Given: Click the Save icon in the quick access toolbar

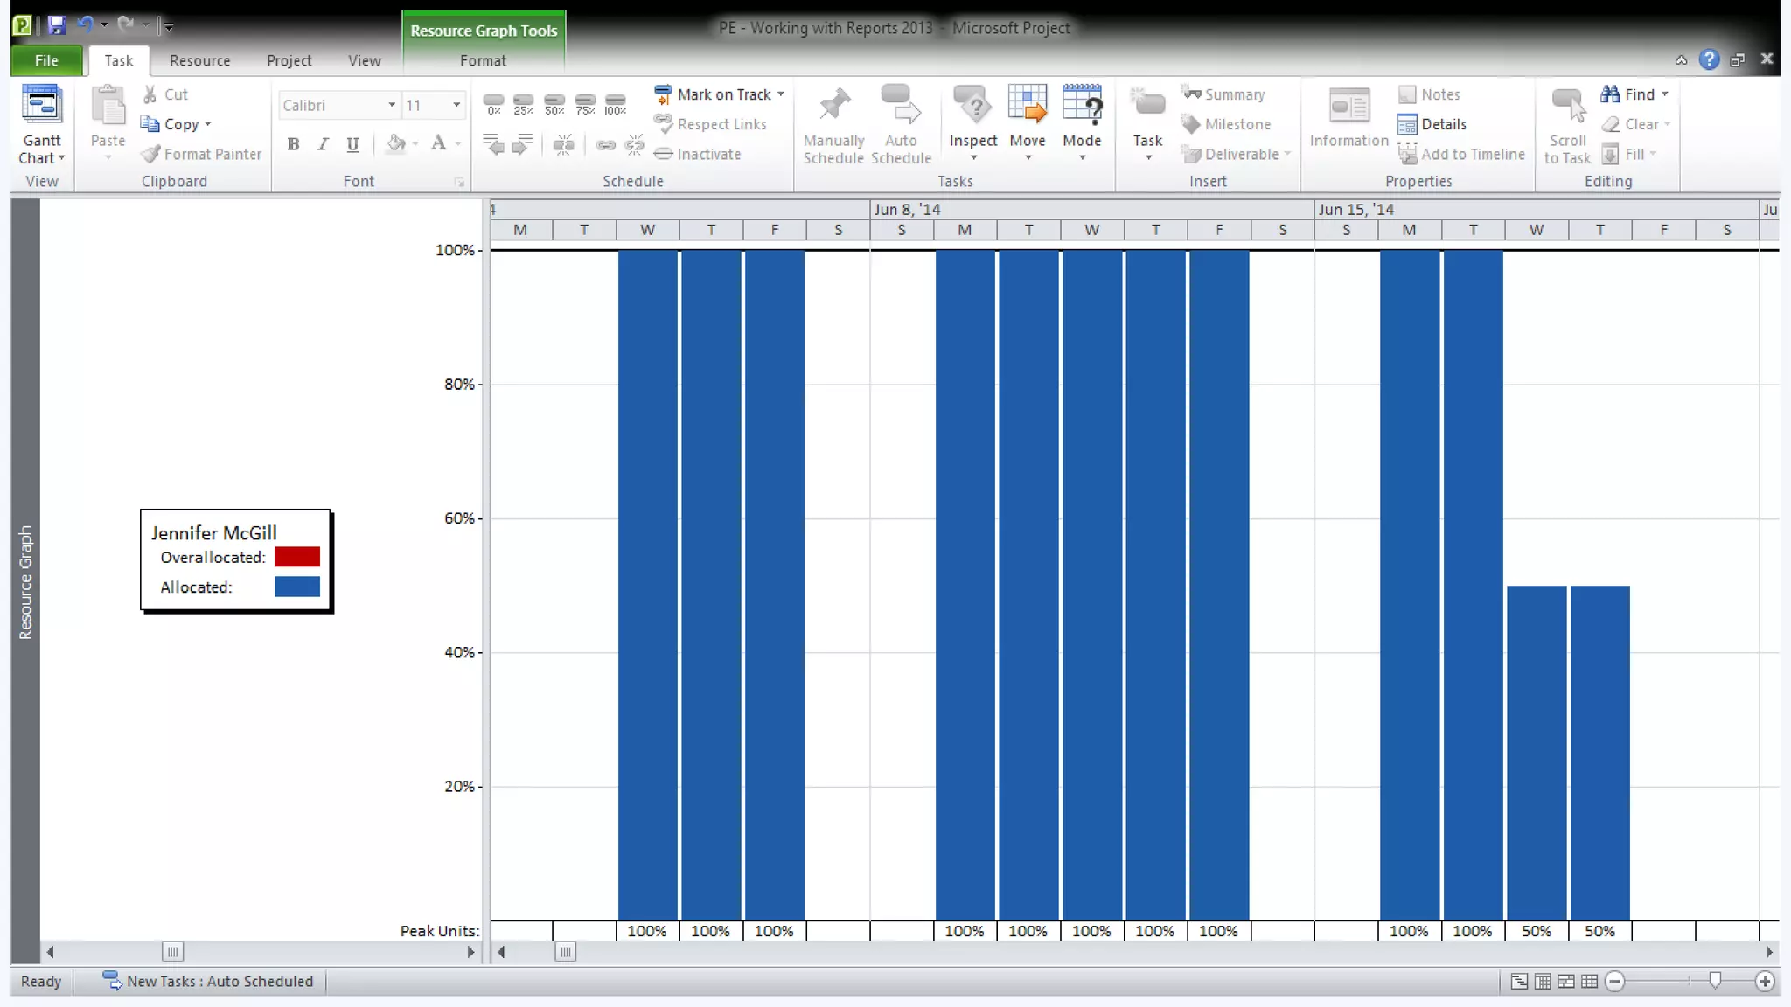Looking at the screenshot, I should (x=57, y=25).
